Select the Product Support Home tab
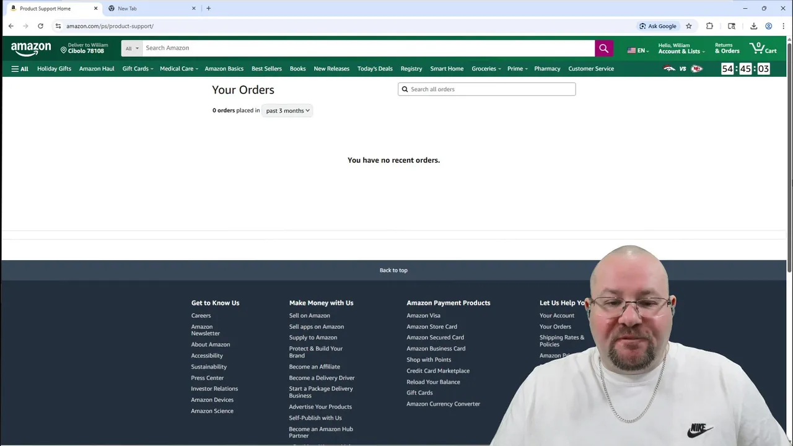Viewport: 793px width, 446px height. 53,9
